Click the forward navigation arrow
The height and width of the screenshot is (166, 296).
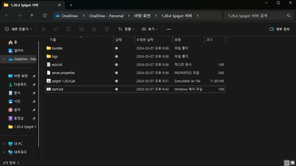(19, 16)
